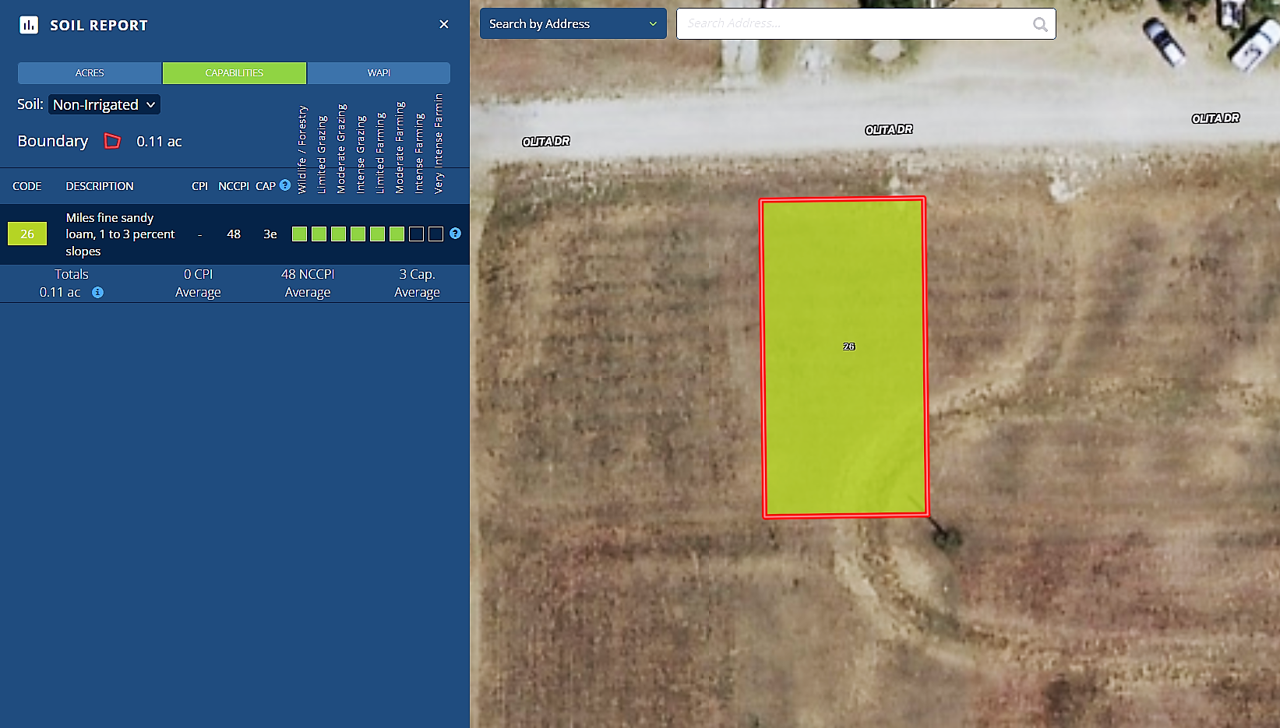
Task: Click the Wildlife / Forestry capability square
Action: coord(299,234)
